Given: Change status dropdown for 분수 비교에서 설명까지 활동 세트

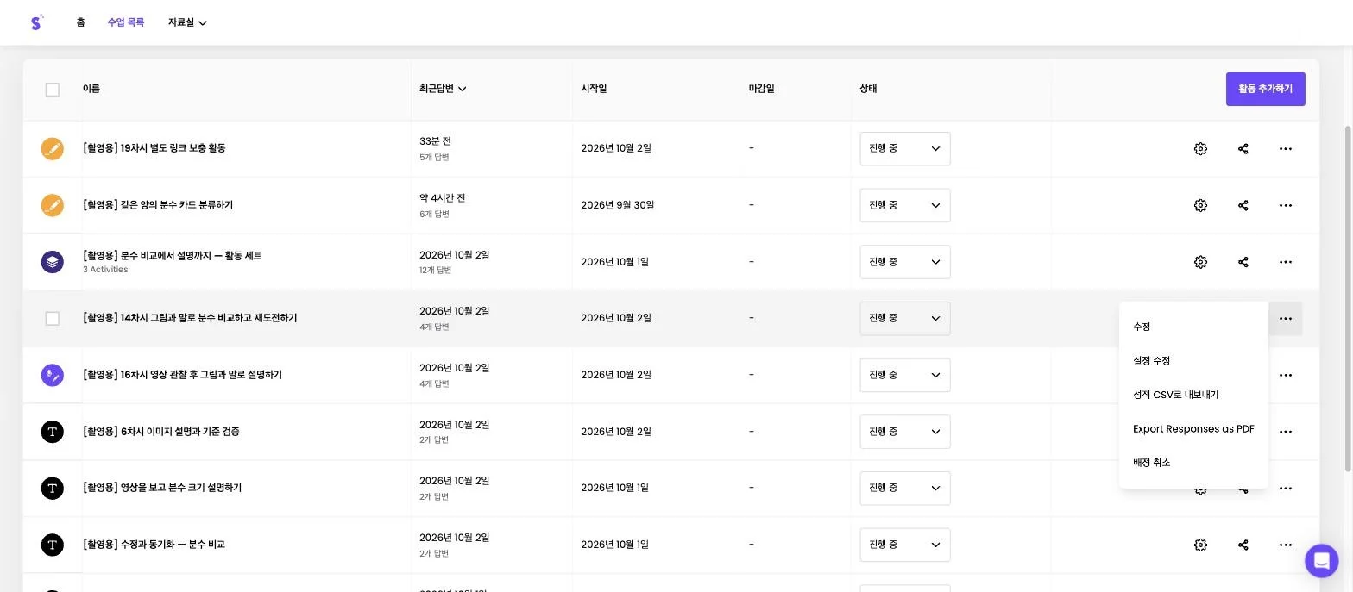Looking at the screenshot, I should (905, 262).
